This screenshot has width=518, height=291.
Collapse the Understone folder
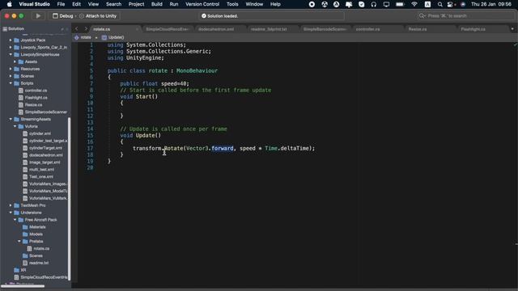pyautogui.click(x=11, y=213)
